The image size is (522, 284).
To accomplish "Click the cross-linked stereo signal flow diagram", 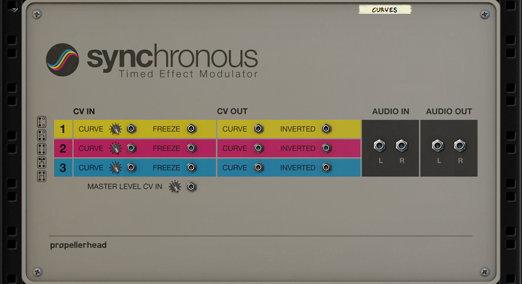I will point(42,176).
